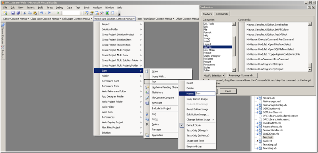Open Modify Selection dropdown button
This screenshot has width=318, height=153.
214,75
